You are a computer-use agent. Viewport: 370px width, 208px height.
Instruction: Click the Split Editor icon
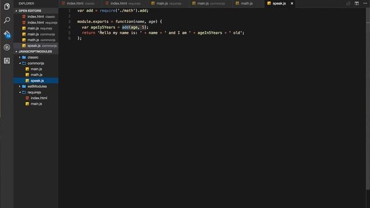(x=357, y=3)
